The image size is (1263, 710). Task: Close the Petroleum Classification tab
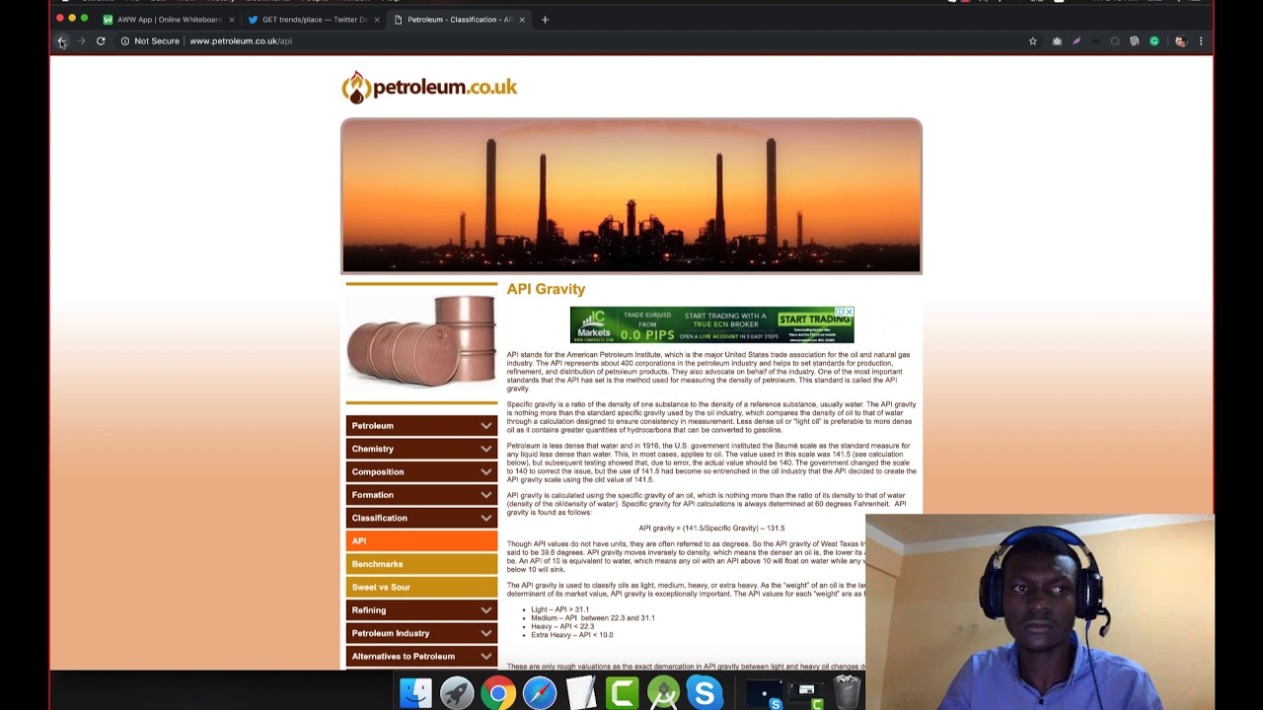pyautogui.click(x=522, y=20)
